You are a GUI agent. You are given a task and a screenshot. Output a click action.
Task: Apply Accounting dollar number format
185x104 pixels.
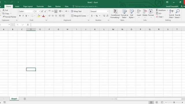pos(92,16)
